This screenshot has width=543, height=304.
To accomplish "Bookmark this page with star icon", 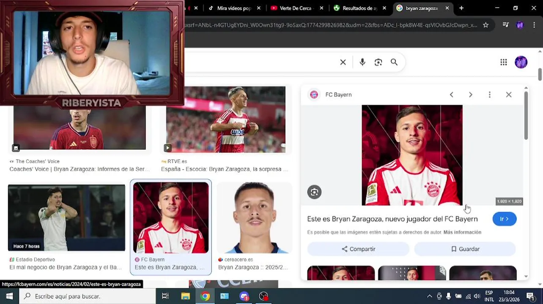I will click(485, 25).
